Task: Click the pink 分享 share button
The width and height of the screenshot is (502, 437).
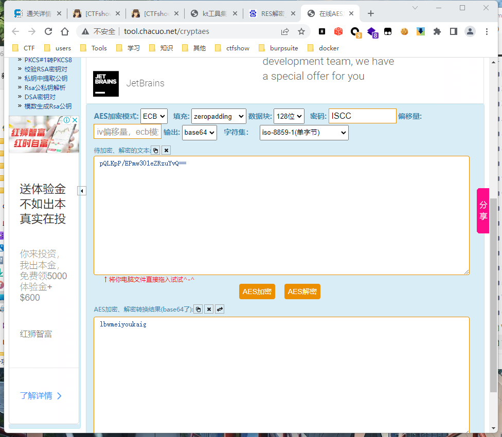Action: [x=482, y=211]
